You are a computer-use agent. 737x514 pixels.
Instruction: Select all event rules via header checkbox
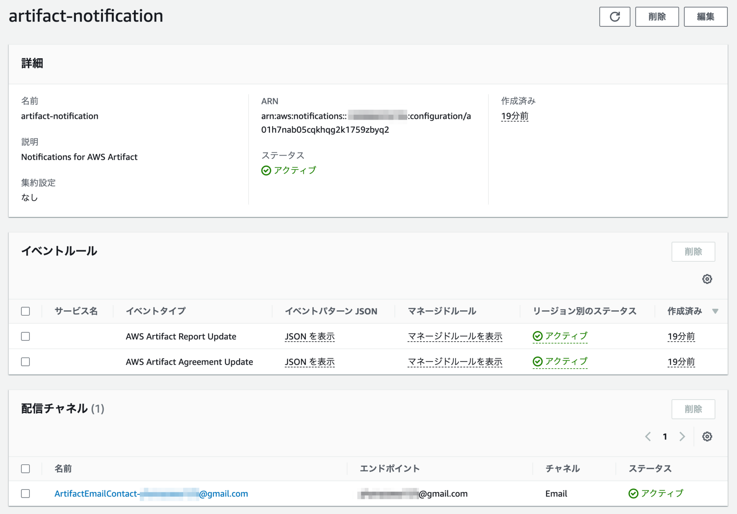[25, 311]
